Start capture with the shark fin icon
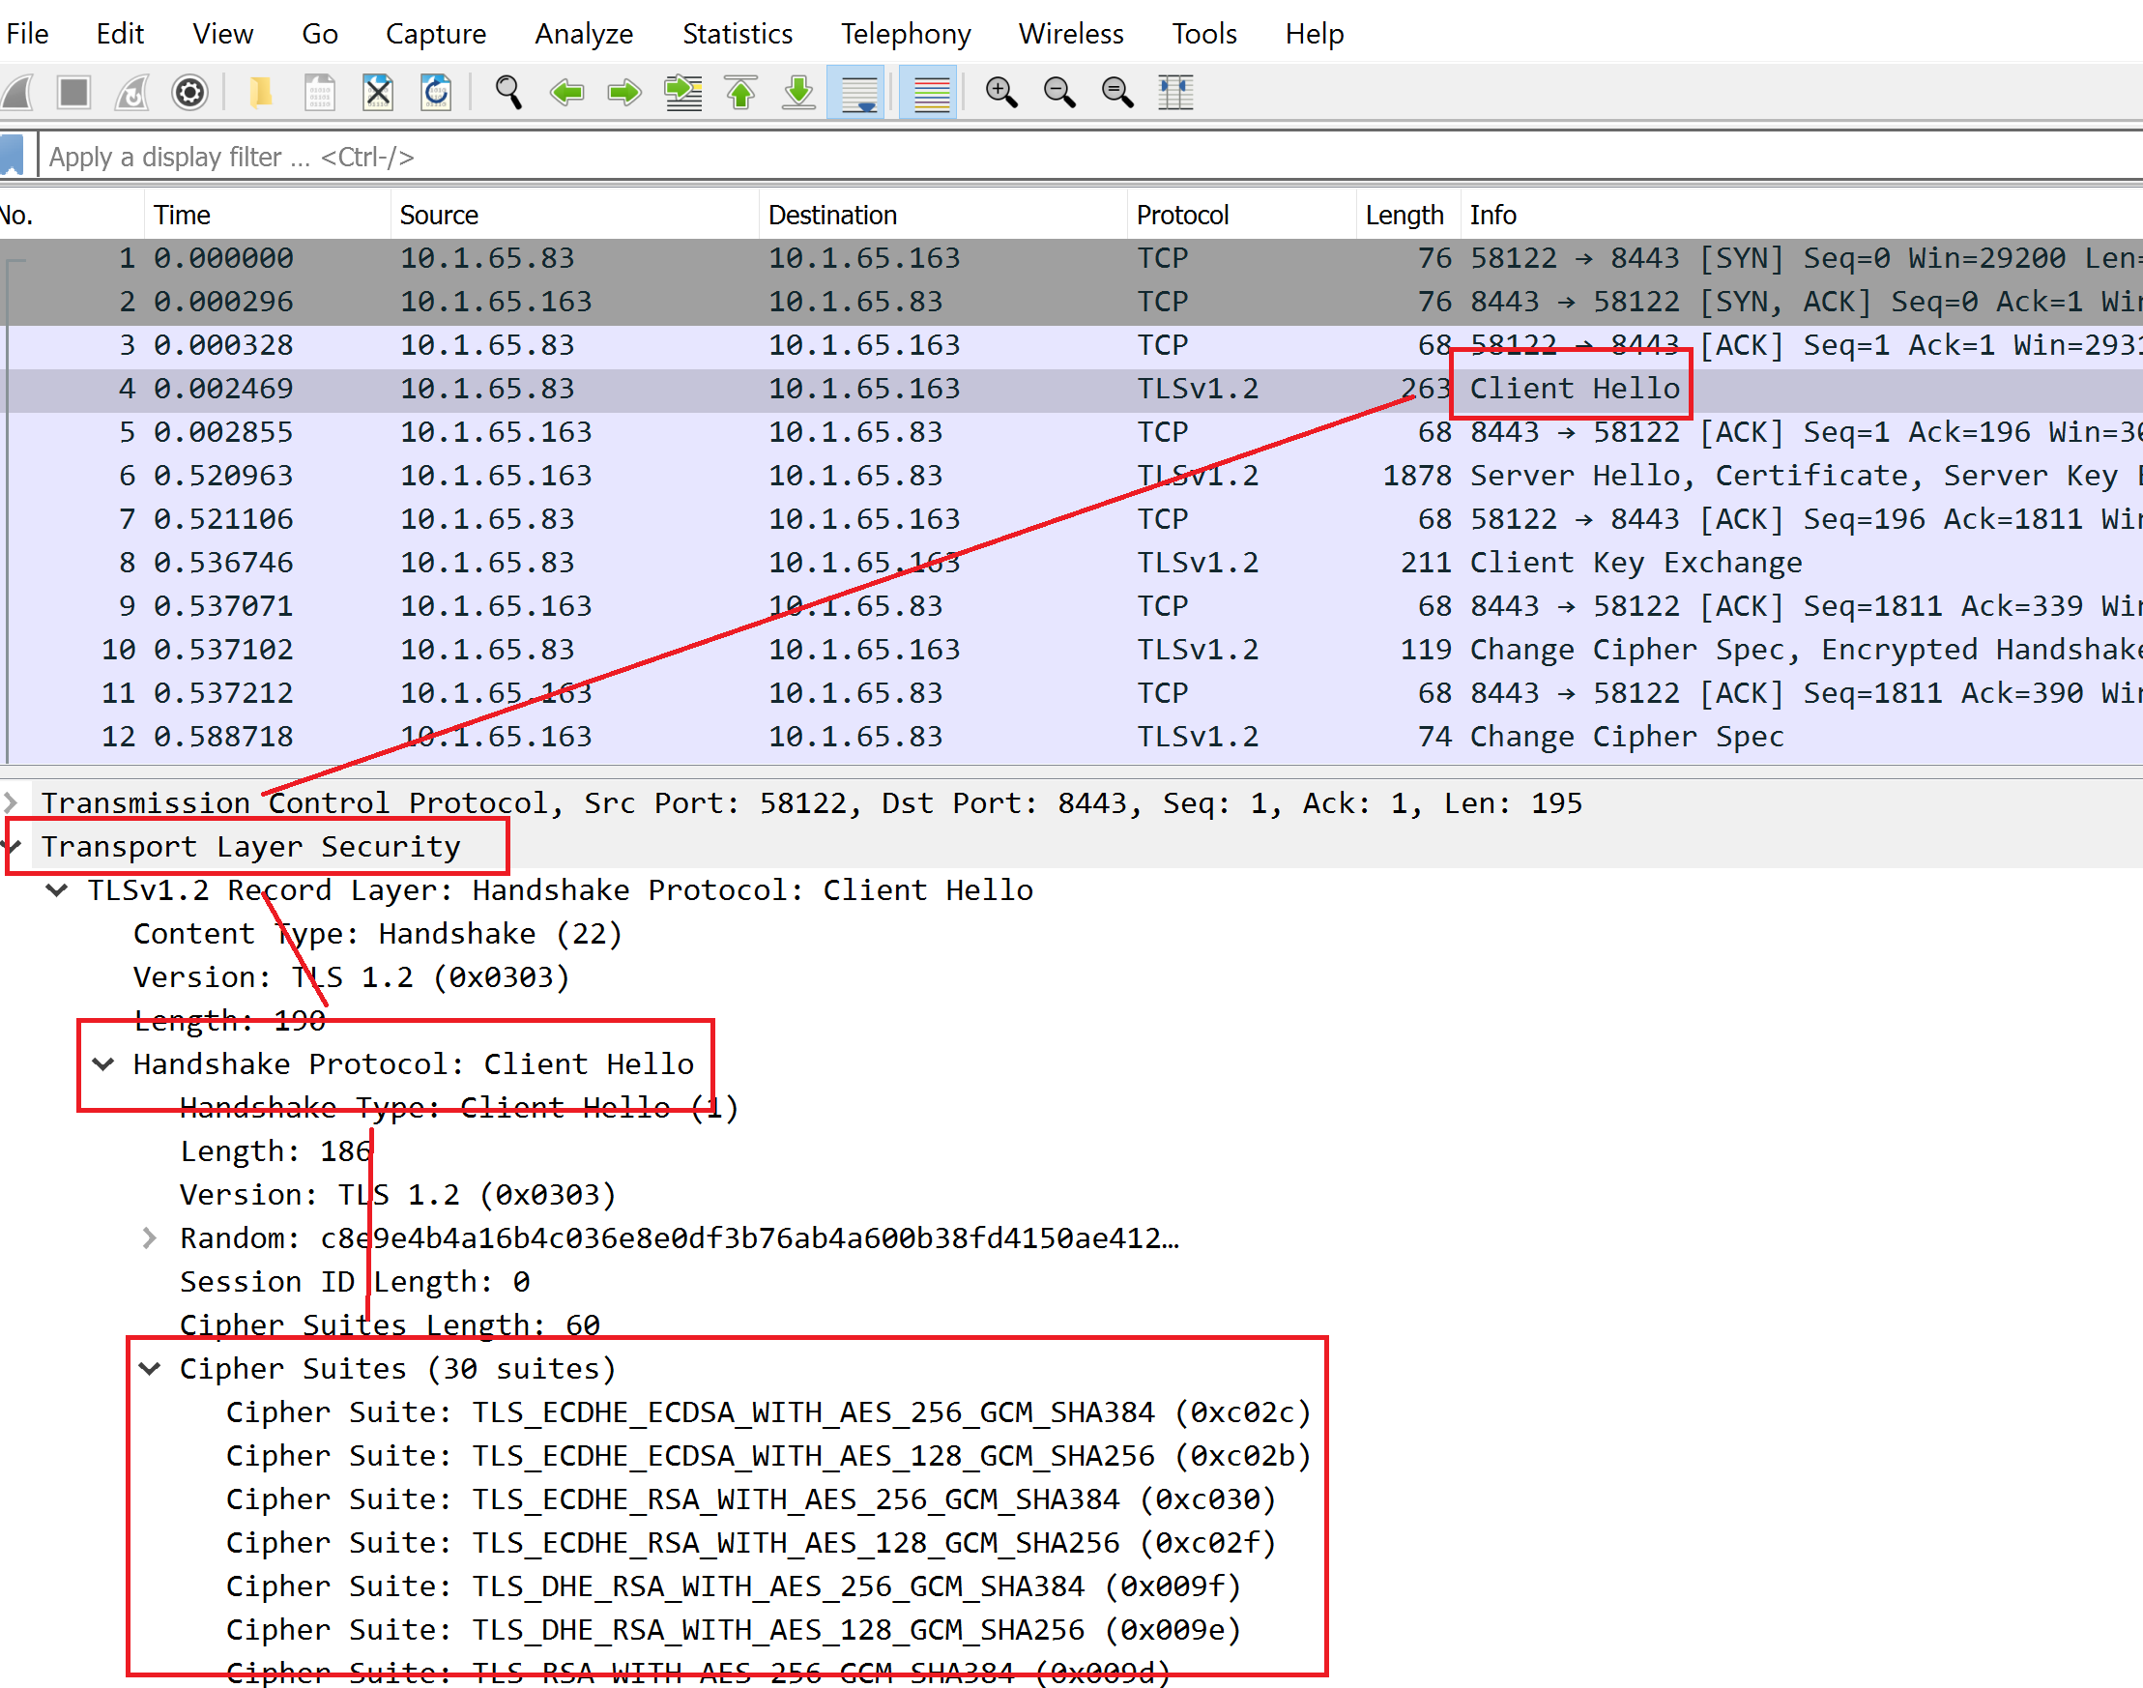This screenshot has width=2143, height=1688. pyautogui.click(x=17, y=93)
